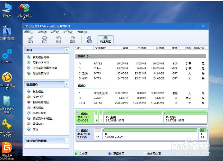
Task: Select the 磁盘2 基本 MBR disk block
Action: [x=84, y=134]
